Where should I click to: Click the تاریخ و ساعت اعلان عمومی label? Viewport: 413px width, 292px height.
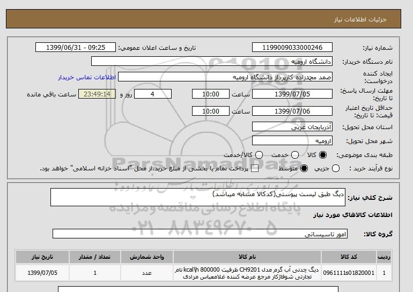157,48
